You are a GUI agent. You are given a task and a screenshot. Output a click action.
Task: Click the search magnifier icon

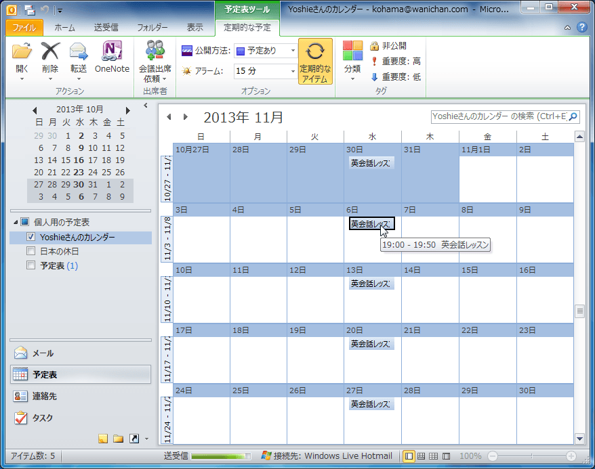click(573, 116)
